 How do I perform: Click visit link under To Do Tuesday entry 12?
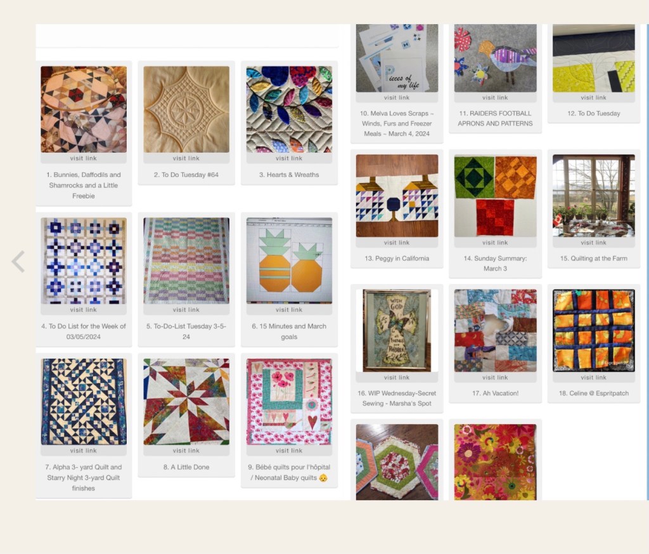pos(593,98)
